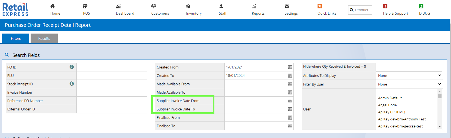Select ApiKey CPHPMQ in User list
451x138 pixels.
click(x=391, y=112)
